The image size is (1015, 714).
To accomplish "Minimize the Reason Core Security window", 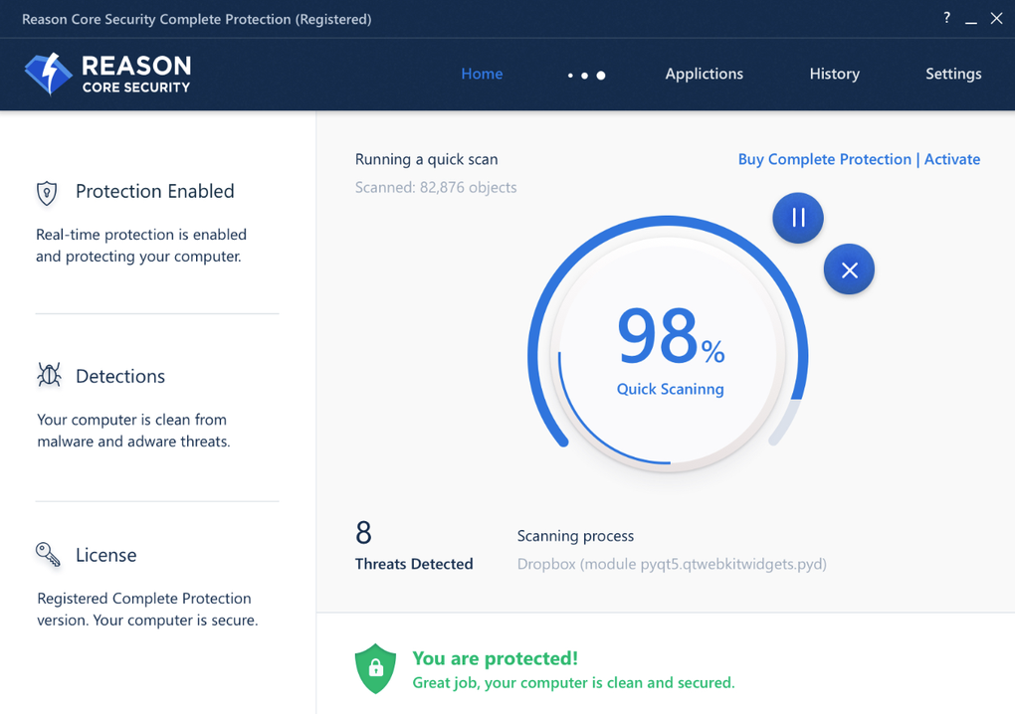I will pos(971,19).
